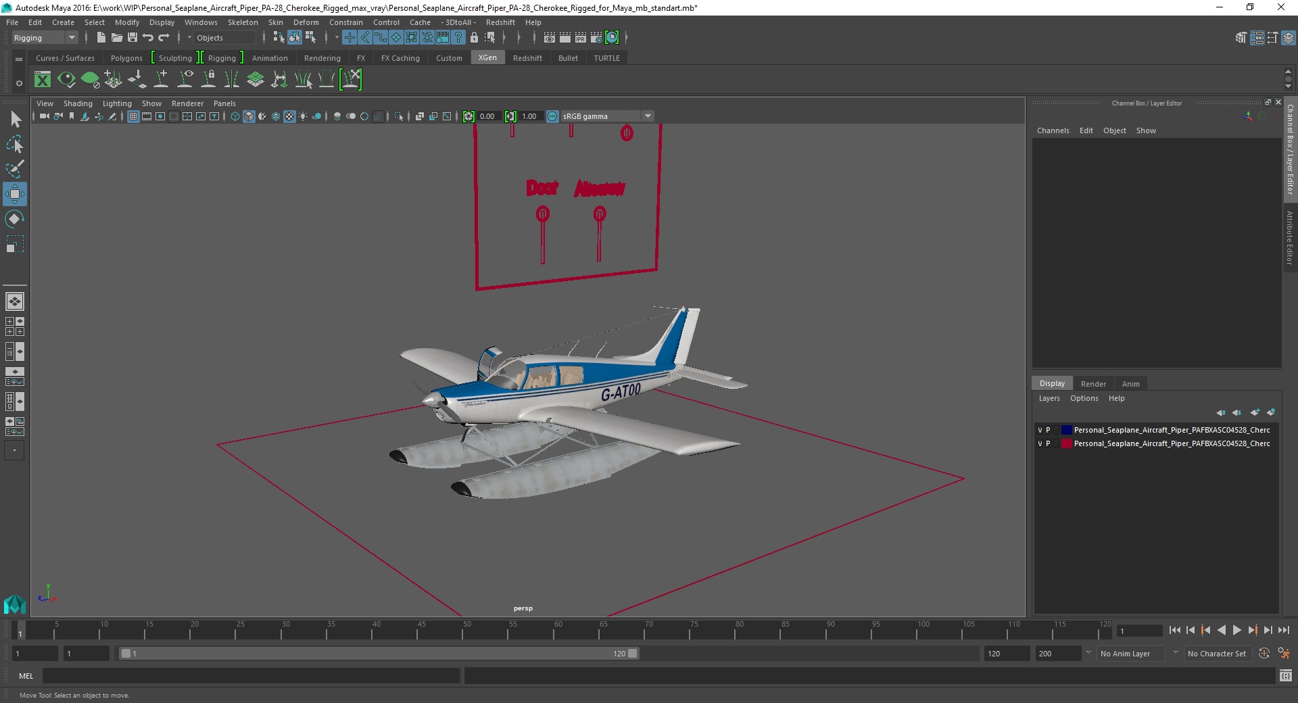Image resolution: width=1298 pixels, height=703 pixels.
Task: Play animation forwards
Action: point(1236,630)
